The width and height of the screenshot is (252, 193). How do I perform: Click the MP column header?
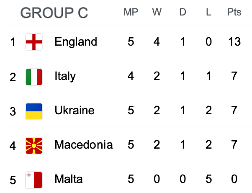pos(131,12)
